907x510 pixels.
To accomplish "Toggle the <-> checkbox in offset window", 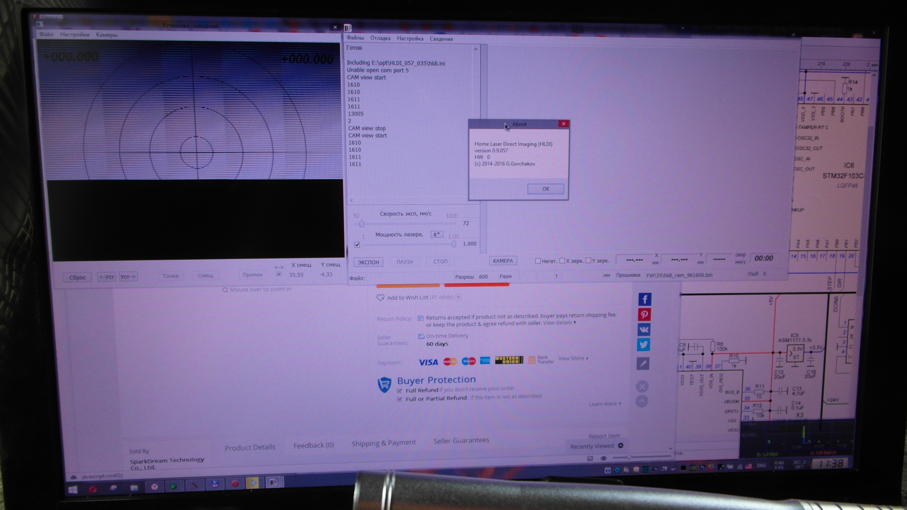I will (278, 274).
